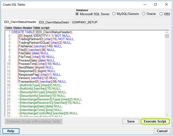Click the [TransactionID] [varchar](36) line

(x=42, y=81)
